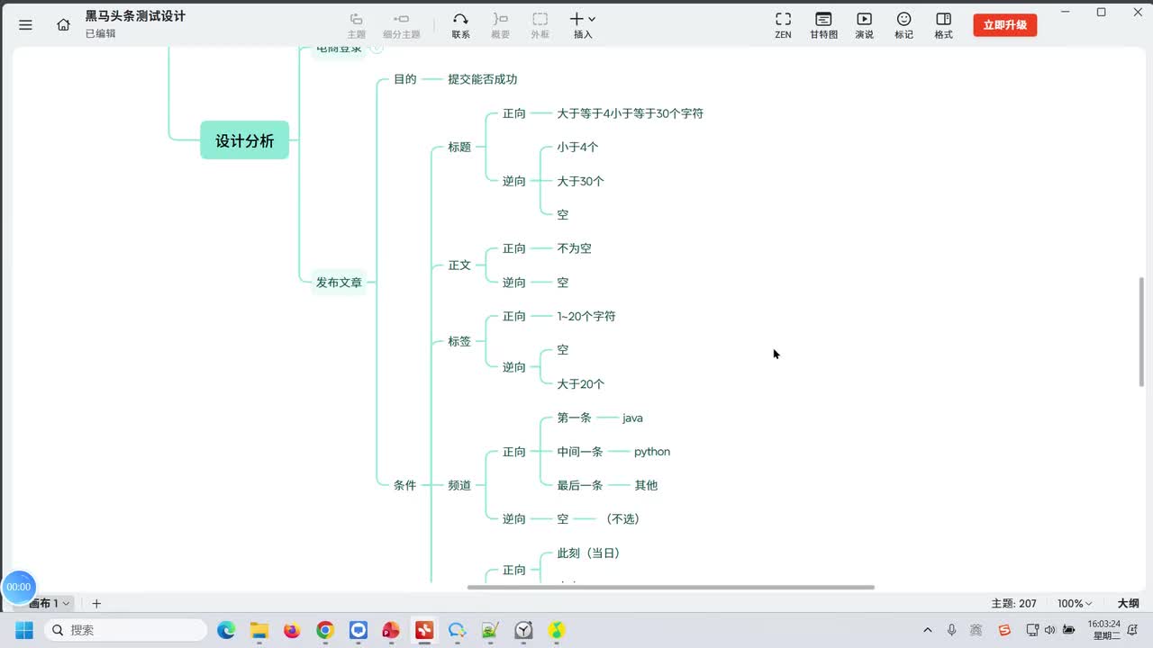This screenshot has height=648, width=1153.
Task: Select the 1~20个字符 node
Action: (586, 316)
